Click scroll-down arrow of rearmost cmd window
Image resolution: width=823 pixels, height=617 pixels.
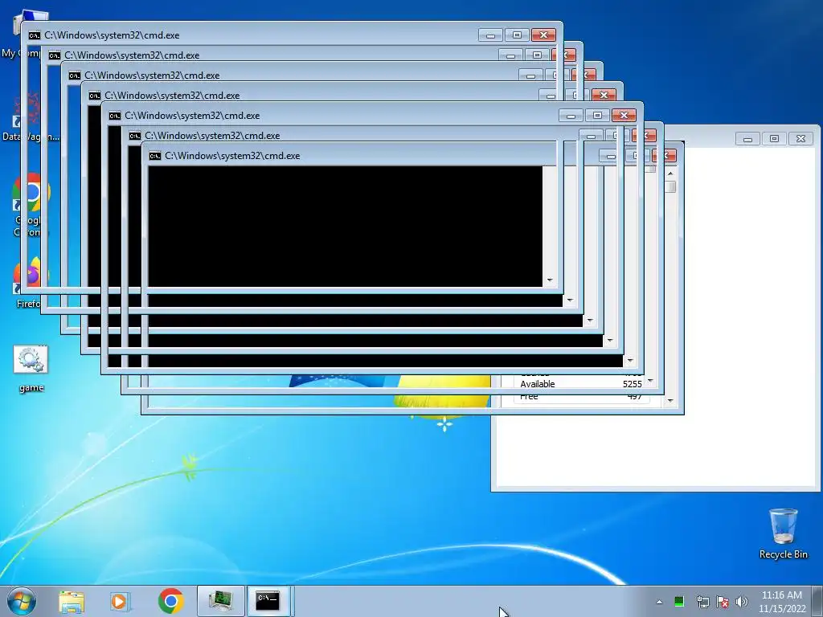[x=670, y=401]
